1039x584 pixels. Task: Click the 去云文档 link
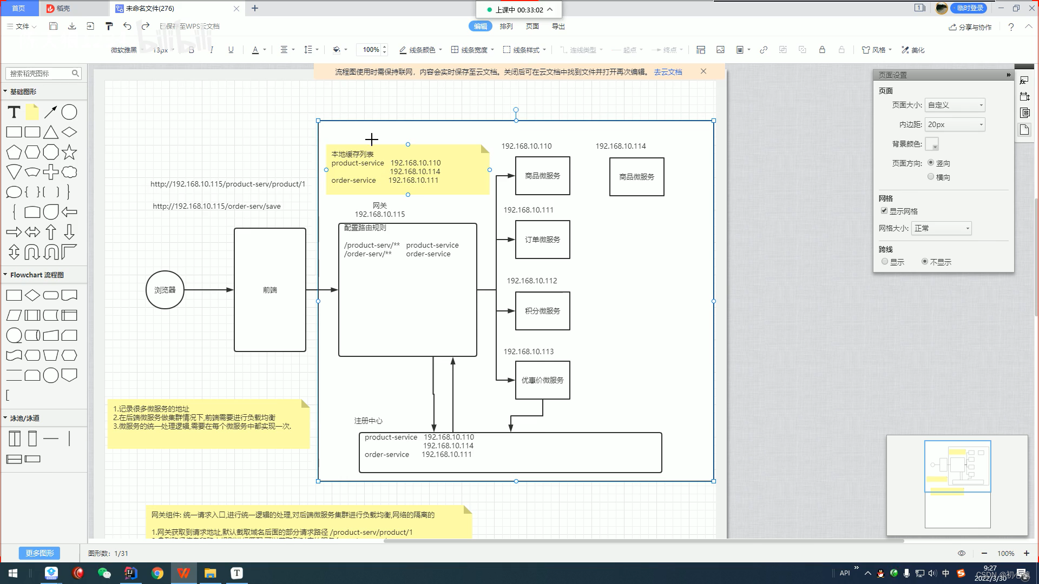(x=668, y=72)
